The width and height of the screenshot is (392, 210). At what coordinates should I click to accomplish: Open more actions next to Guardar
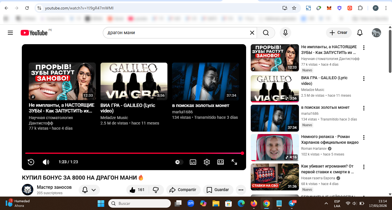[241, 190]
